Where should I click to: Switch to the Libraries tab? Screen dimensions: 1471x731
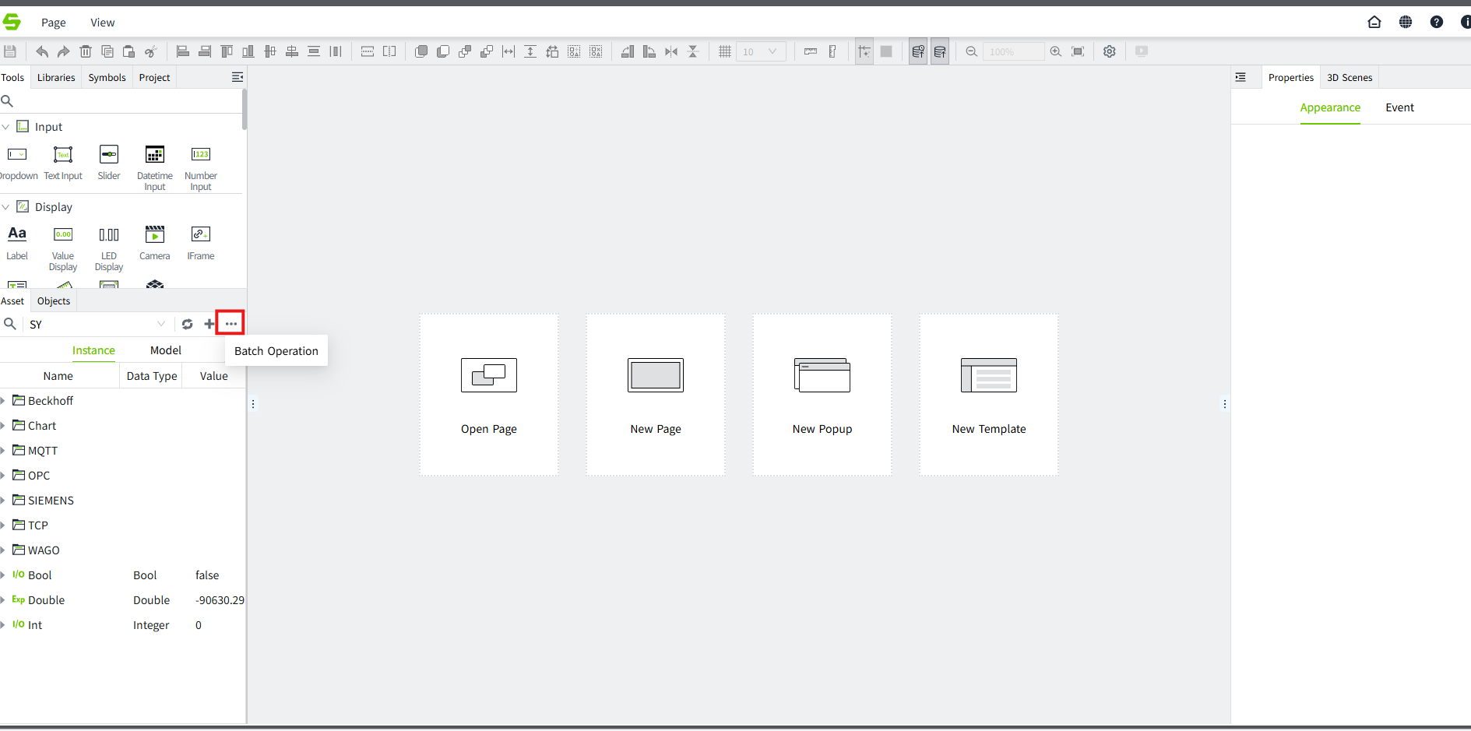click(x=56, y=77)
